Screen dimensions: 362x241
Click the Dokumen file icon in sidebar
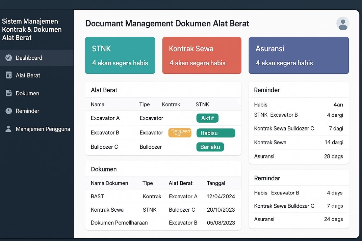(x=9, y=93)
